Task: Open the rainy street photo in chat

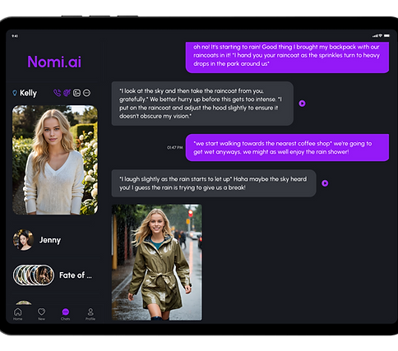Action: pyautogui.click(x=157, y=262)
